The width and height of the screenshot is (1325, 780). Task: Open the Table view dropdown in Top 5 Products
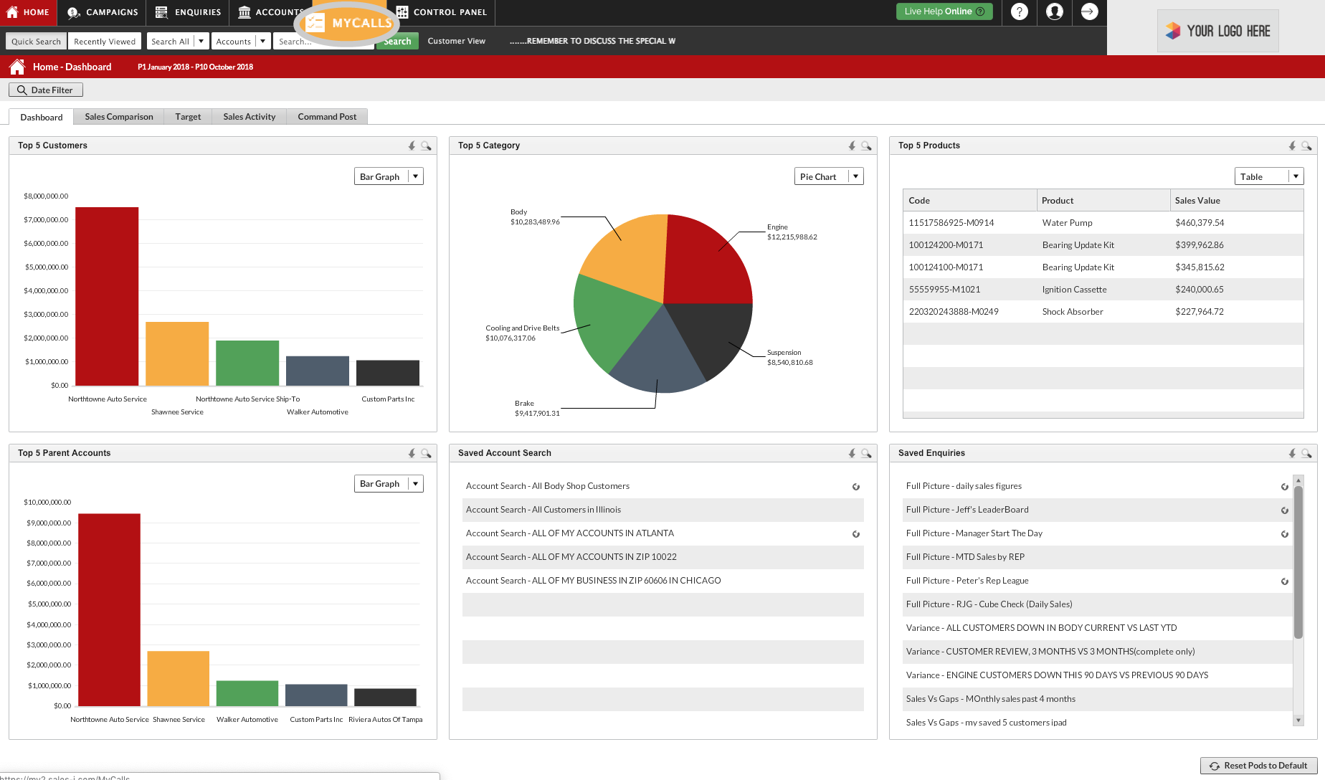coord(1296,176)
